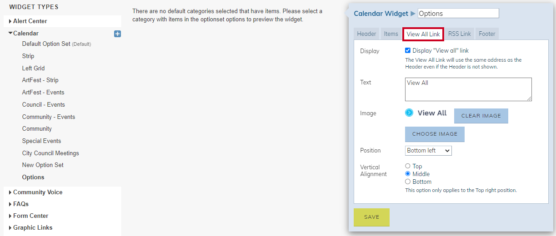Add new Calendar option set plus icon
556x236 pixels.
tap(117, 34)
